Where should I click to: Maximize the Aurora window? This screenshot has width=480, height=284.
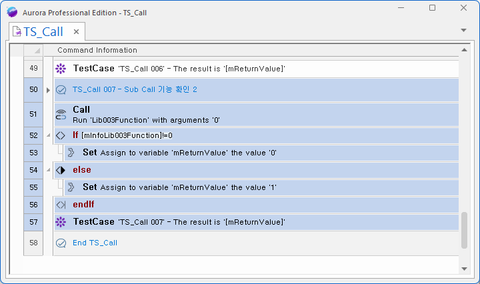(x=432, y=8)
